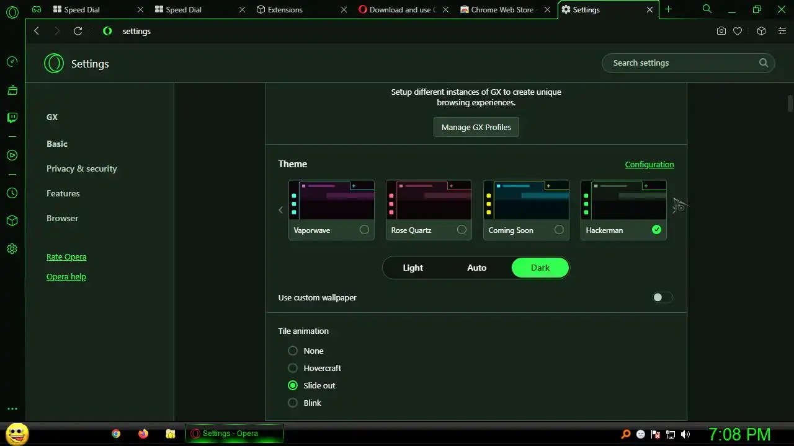Open the theme Configuration link
The height and width of the screenshot is (446, 794).
pyautogui.click(x=649, y=164)
